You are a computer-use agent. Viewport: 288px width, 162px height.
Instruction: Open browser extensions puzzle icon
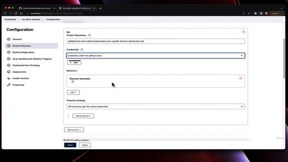click(x=256, y=13)
